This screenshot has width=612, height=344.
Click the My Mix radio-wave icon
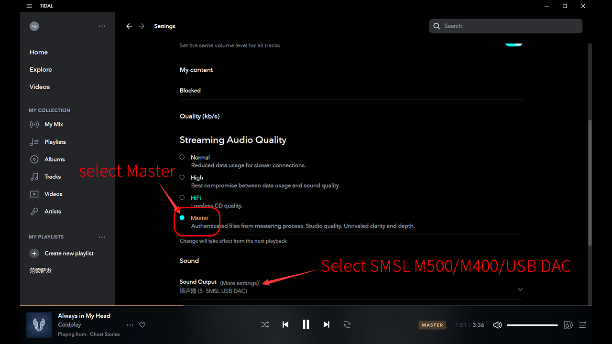[x=34, y=124]
